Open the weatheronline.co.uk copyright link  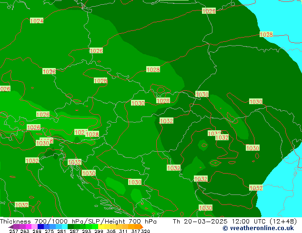click(x=258, y=228)
